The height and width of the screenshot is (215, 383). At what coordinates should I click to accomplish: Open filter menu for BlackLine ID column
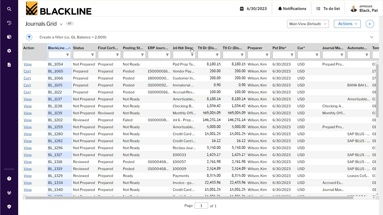coord(67,55)
